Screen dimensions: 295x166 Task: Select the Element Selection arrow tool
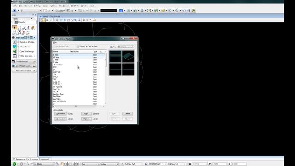pos(14,28)
